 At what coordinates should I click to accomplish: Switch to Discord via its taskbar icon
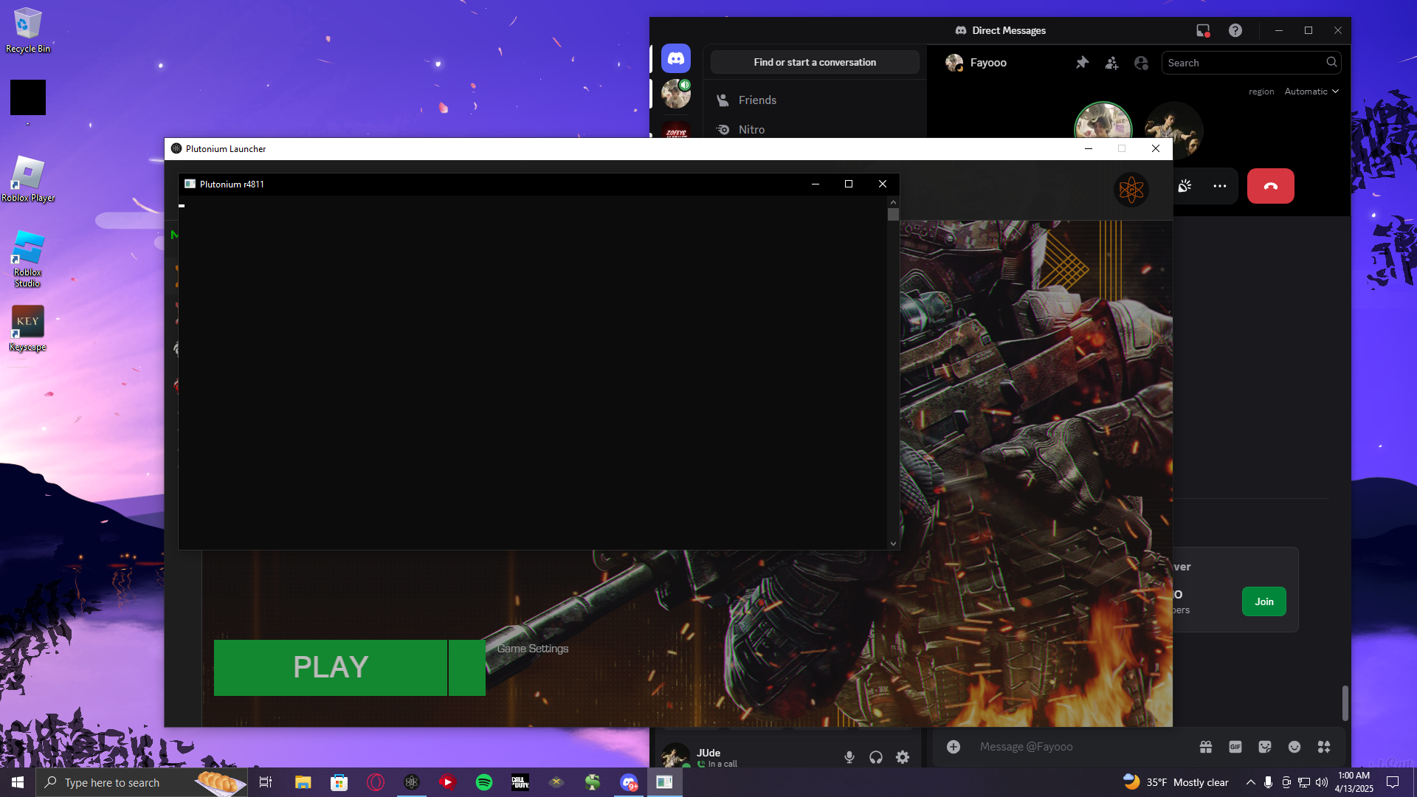click(x=629, y=782)
